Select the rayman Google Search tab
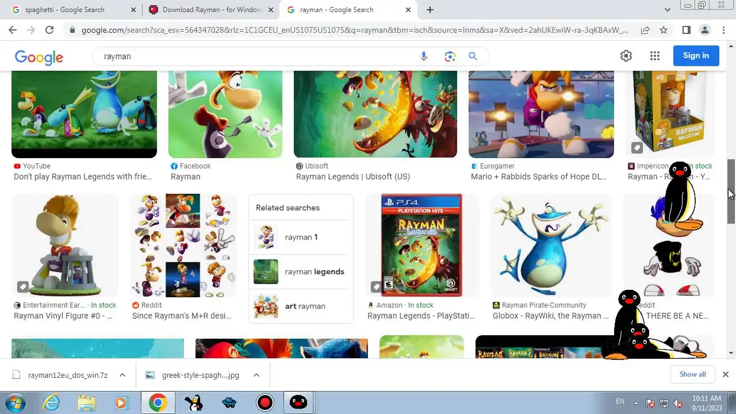Screen dimensions: 736x414 (x=348, y=10)
